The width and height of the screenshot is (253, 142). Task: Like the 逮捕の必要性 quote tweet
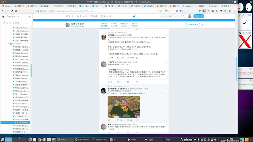tap(128, 82)
